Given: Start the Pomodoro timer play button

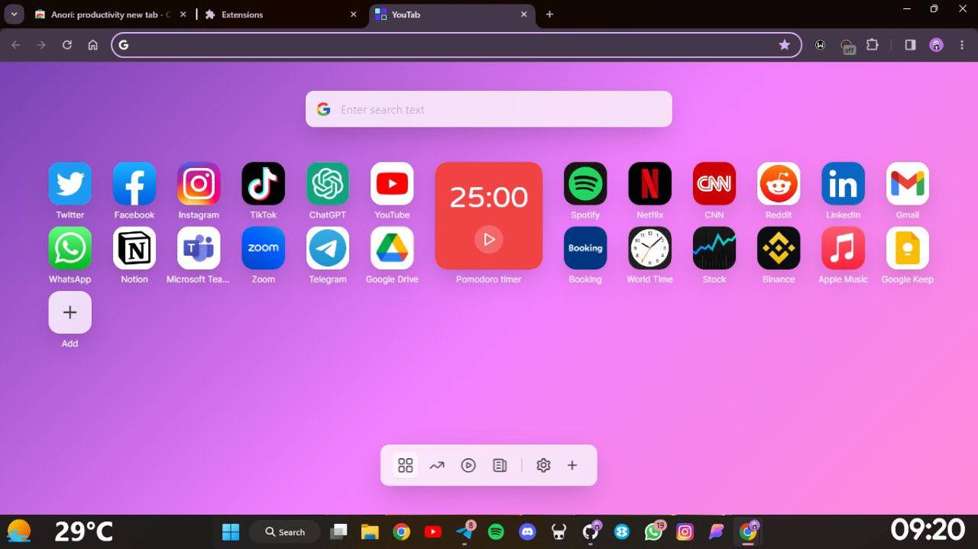Looking at the screenshot, I should [x=489, y=239].
